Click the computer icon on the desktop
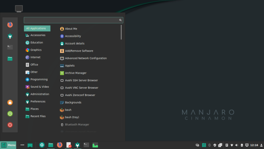The image size is (264, 149). [19, 9]
